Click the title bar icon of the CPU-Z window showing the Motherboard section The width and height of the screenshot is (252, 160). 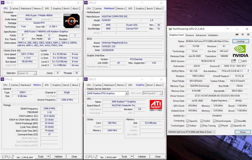tap(86, 3)
